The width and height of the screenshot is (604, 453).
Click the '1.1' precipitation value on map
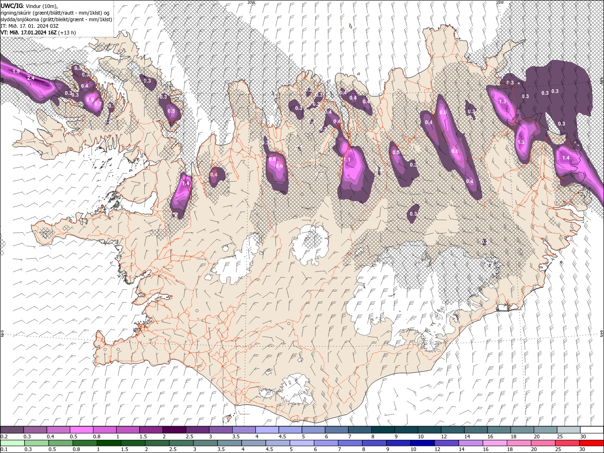pos(347,160)
